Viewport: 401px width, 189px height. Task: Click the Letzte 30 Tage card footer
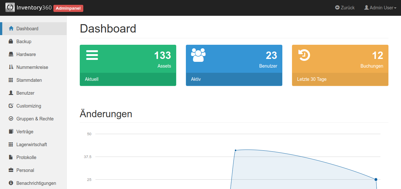click(340, 79)
